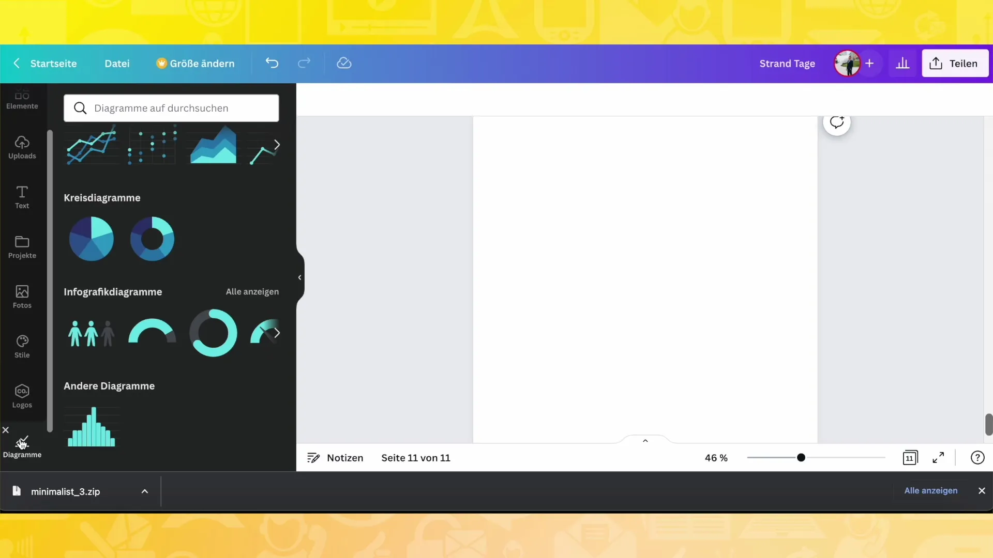The width and height of the screenshot is (993, 558).
Task: Collapse the side panel with the arrow handle
Action: (300, 277)
